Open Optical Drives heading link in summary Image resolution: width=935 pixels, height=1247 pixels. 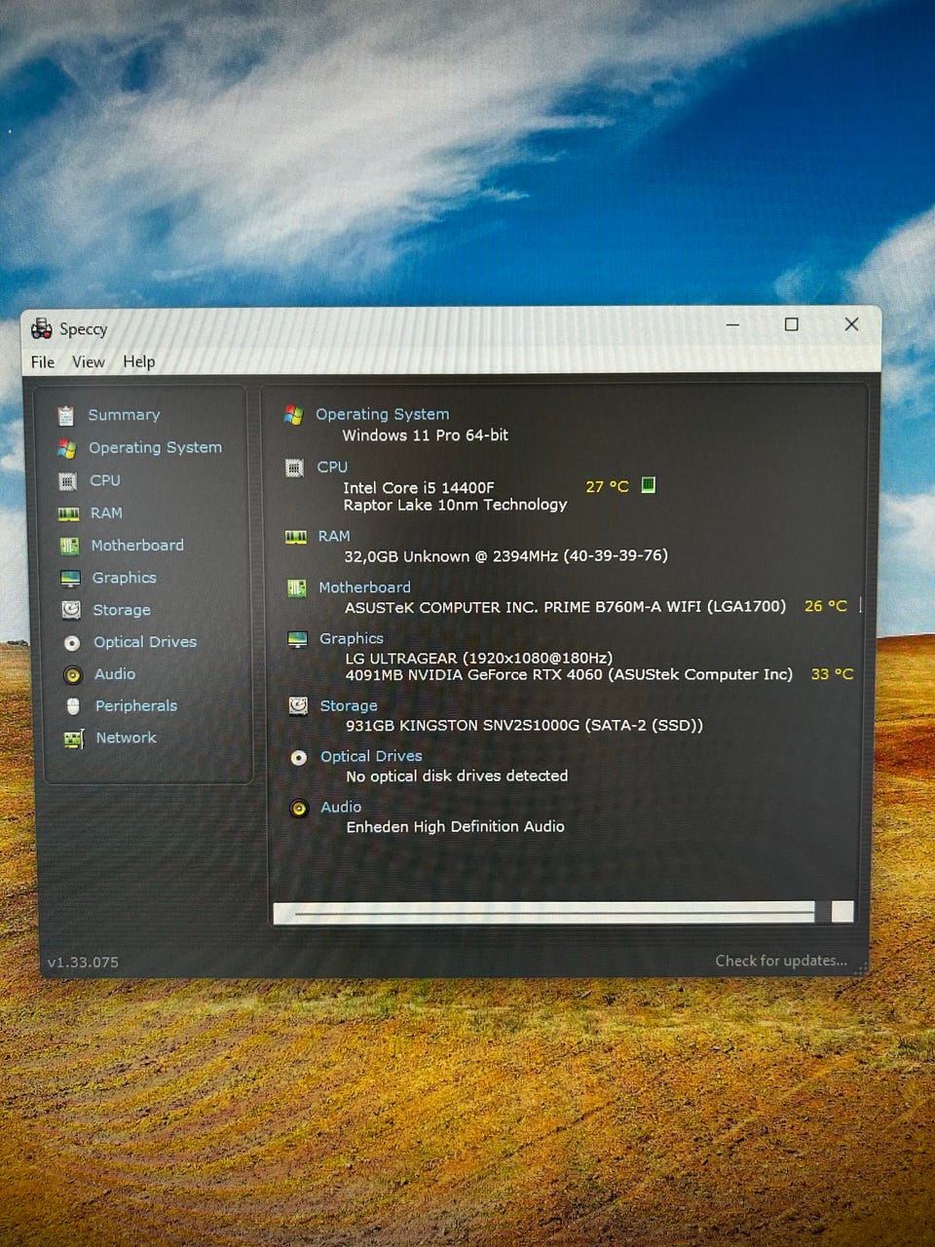[x=372, y=756]
